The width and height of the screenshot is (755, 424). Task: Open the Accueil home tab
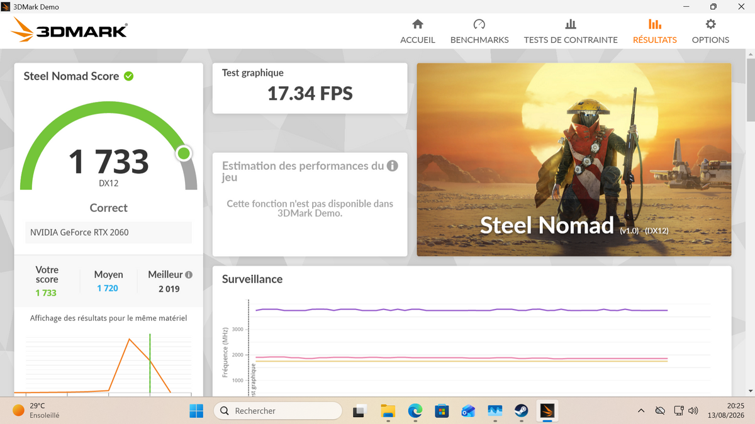tap(418, 31)
